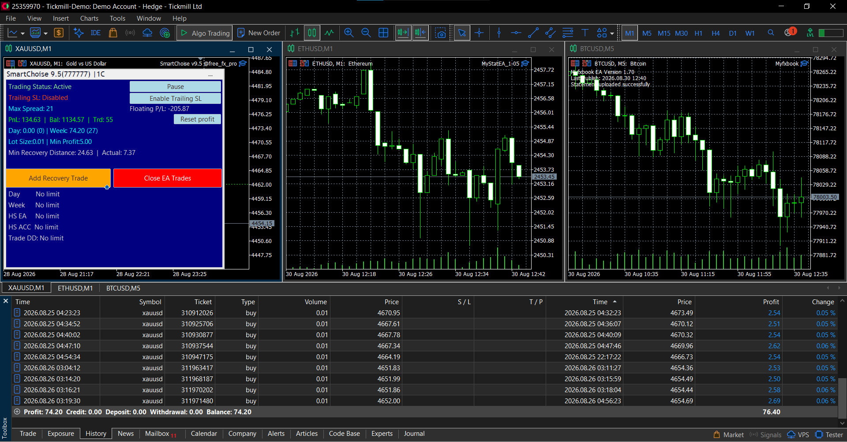This screenshot has width=847, height=442.
Task: Open the Charts menu
Action: click(89, 18)
